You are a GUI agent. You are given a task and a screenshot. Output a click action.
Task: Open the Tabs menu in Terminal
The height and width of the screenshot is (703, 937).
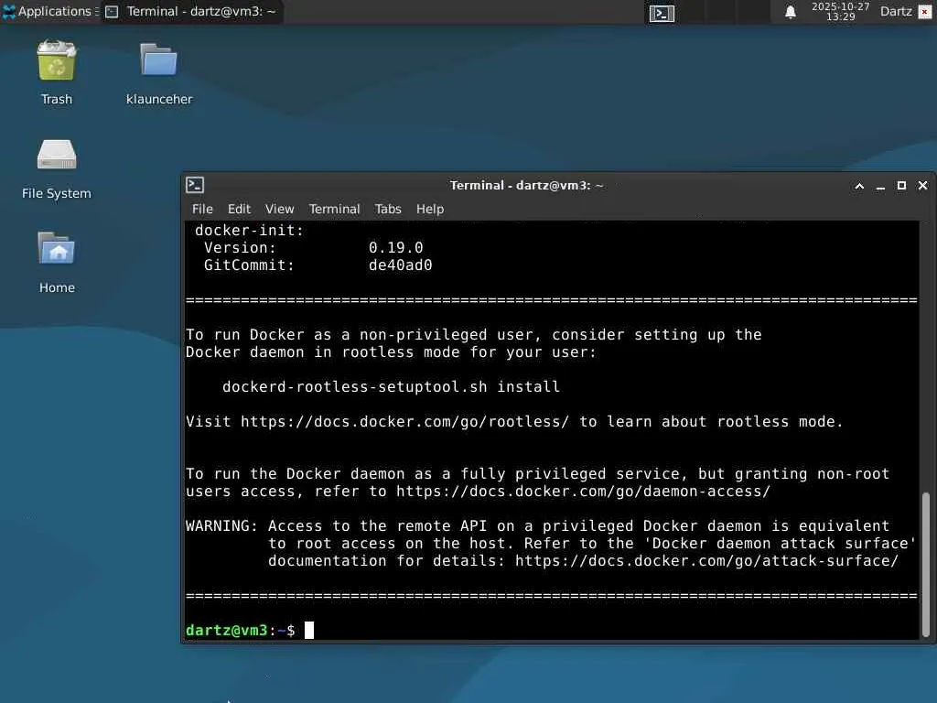(388, 209)
